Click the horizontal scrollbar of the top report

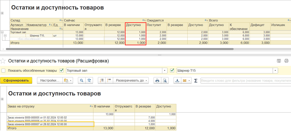pyautogui.click(x=120, y=49)
